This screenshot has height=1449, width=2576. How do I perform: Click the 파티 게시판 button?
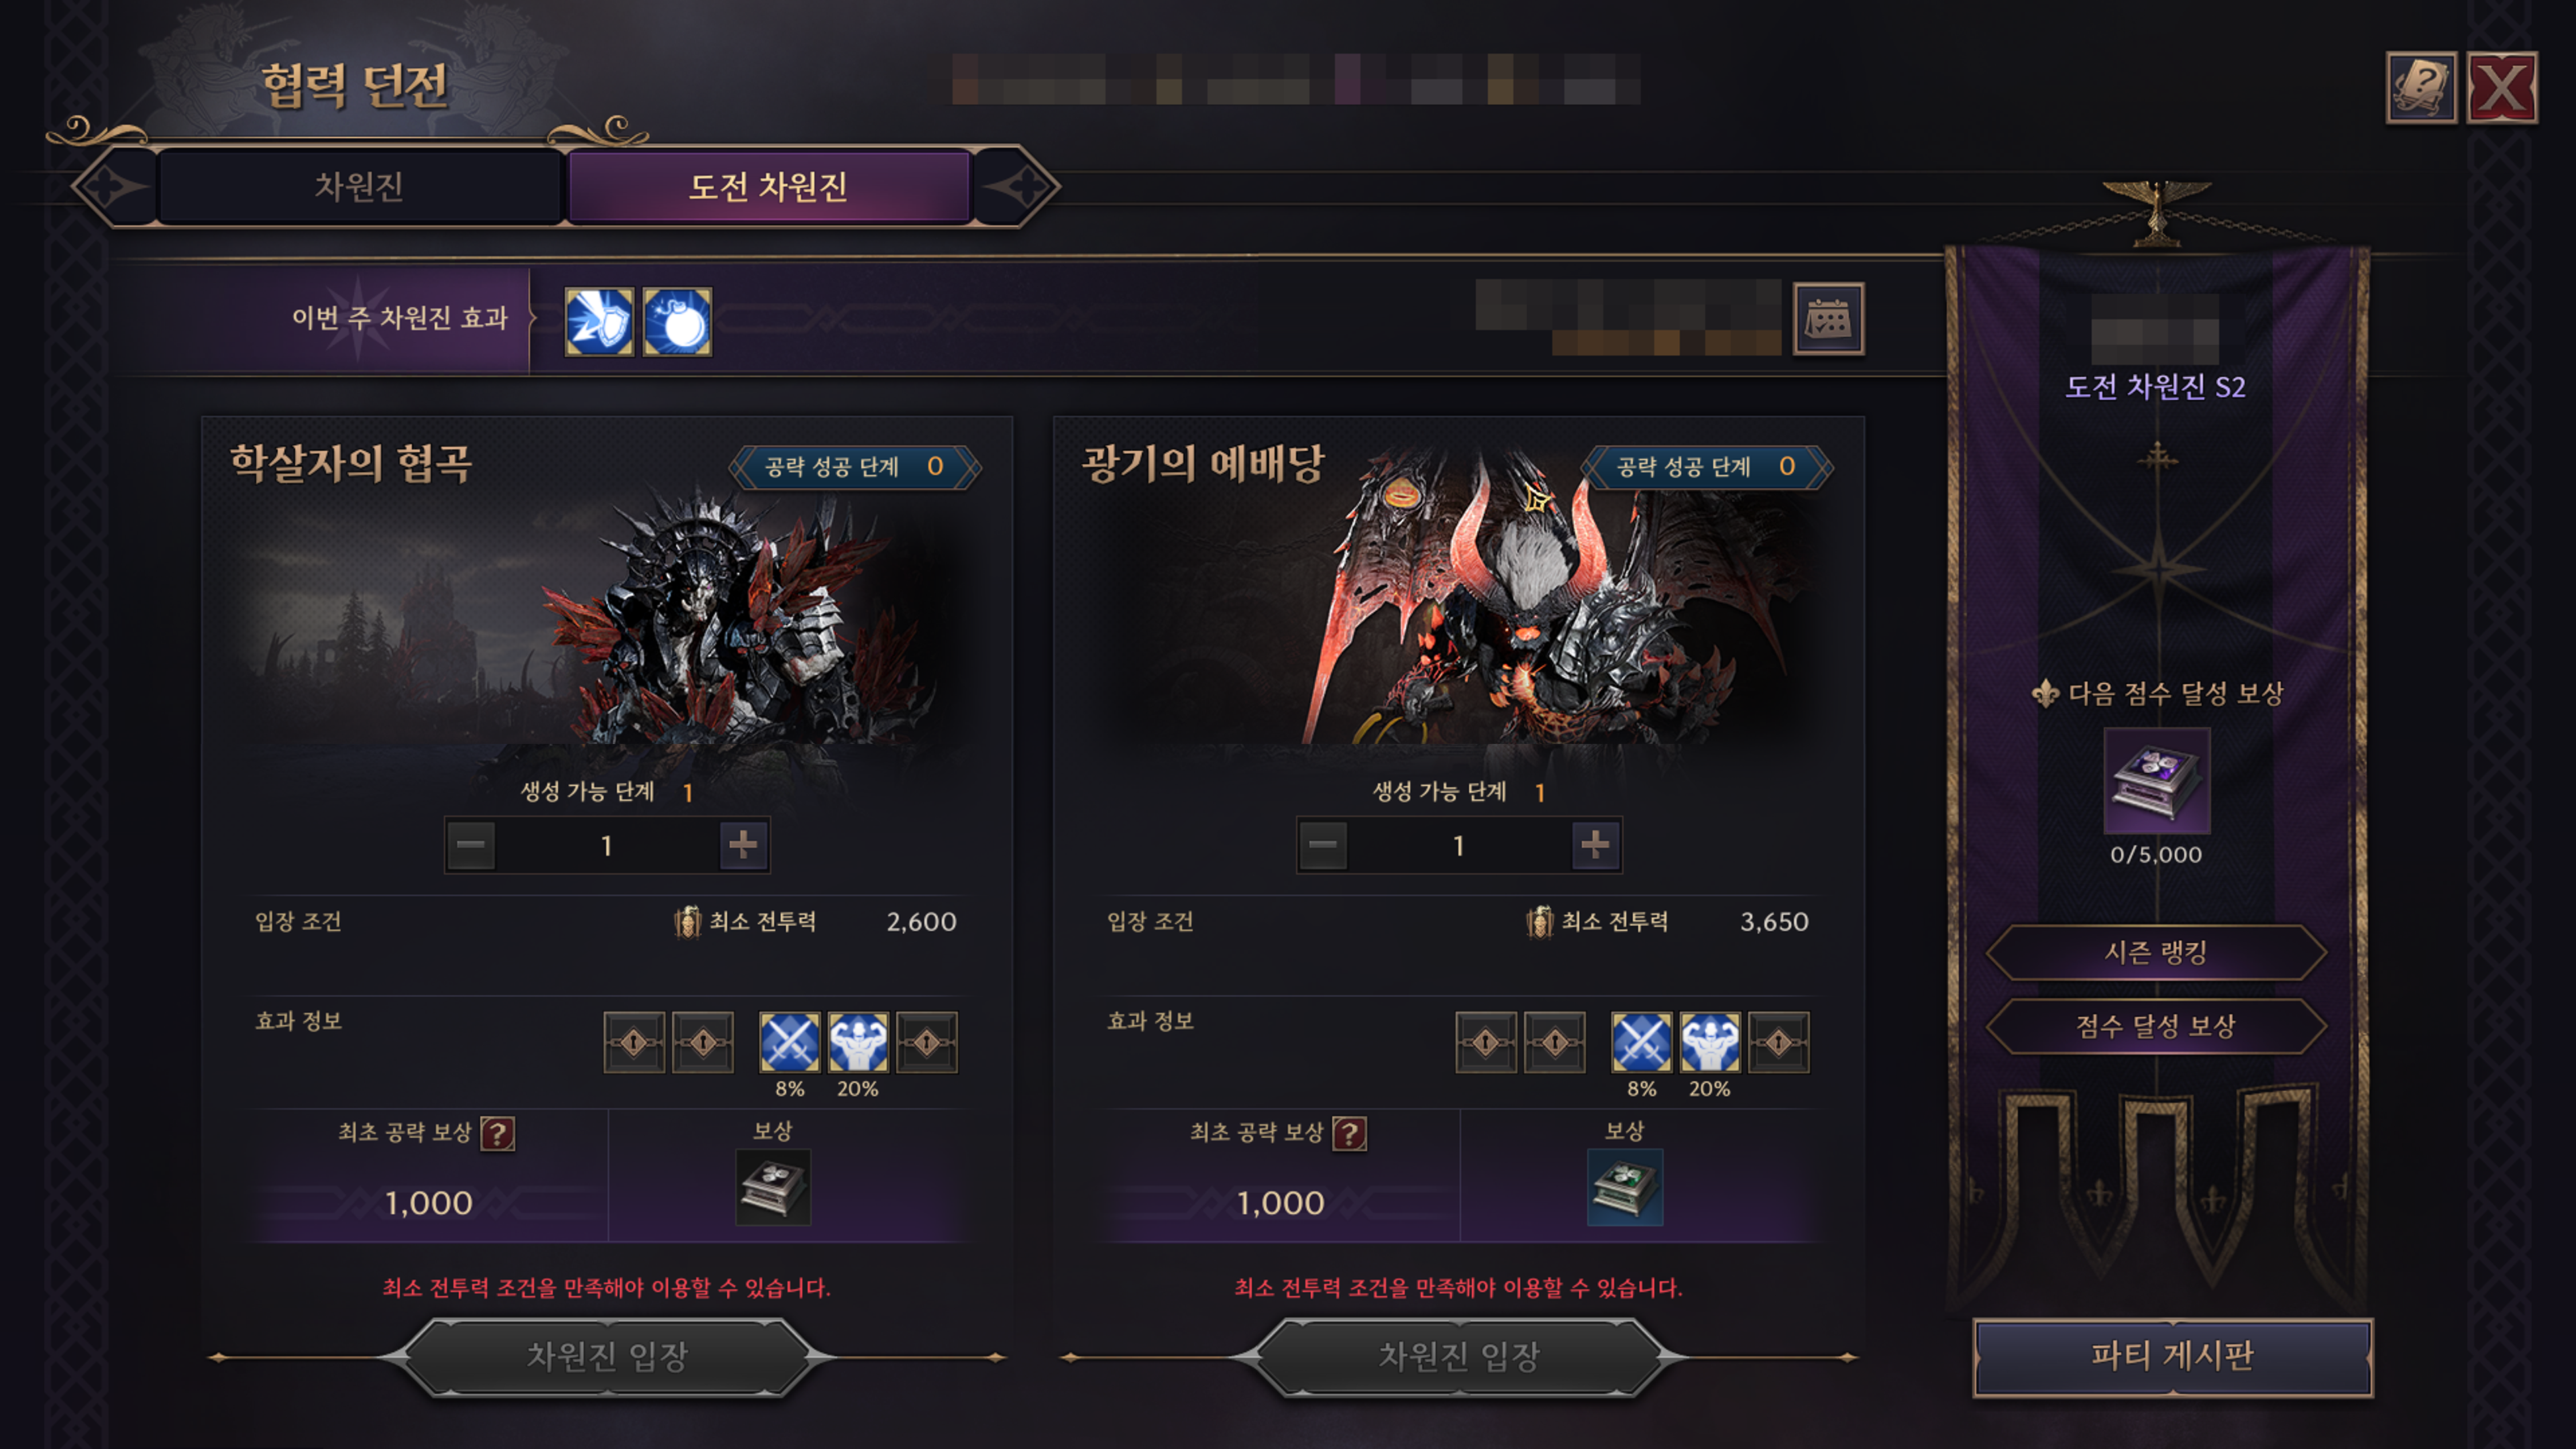pos(2172,1356)
